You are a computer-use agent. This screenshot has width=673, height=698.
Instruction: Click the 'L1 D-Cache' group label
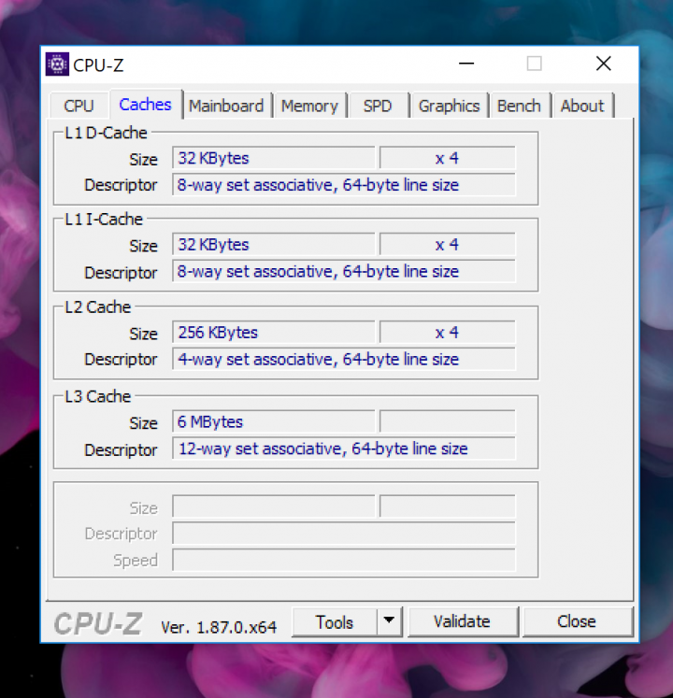106,133
